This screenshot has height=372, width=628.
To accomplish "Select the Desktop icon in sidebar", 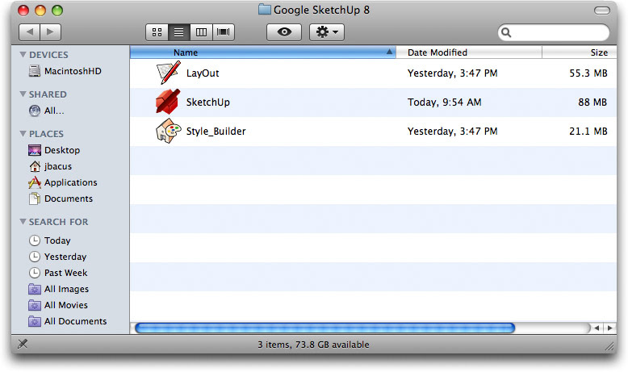I will [x=35, y=150].
